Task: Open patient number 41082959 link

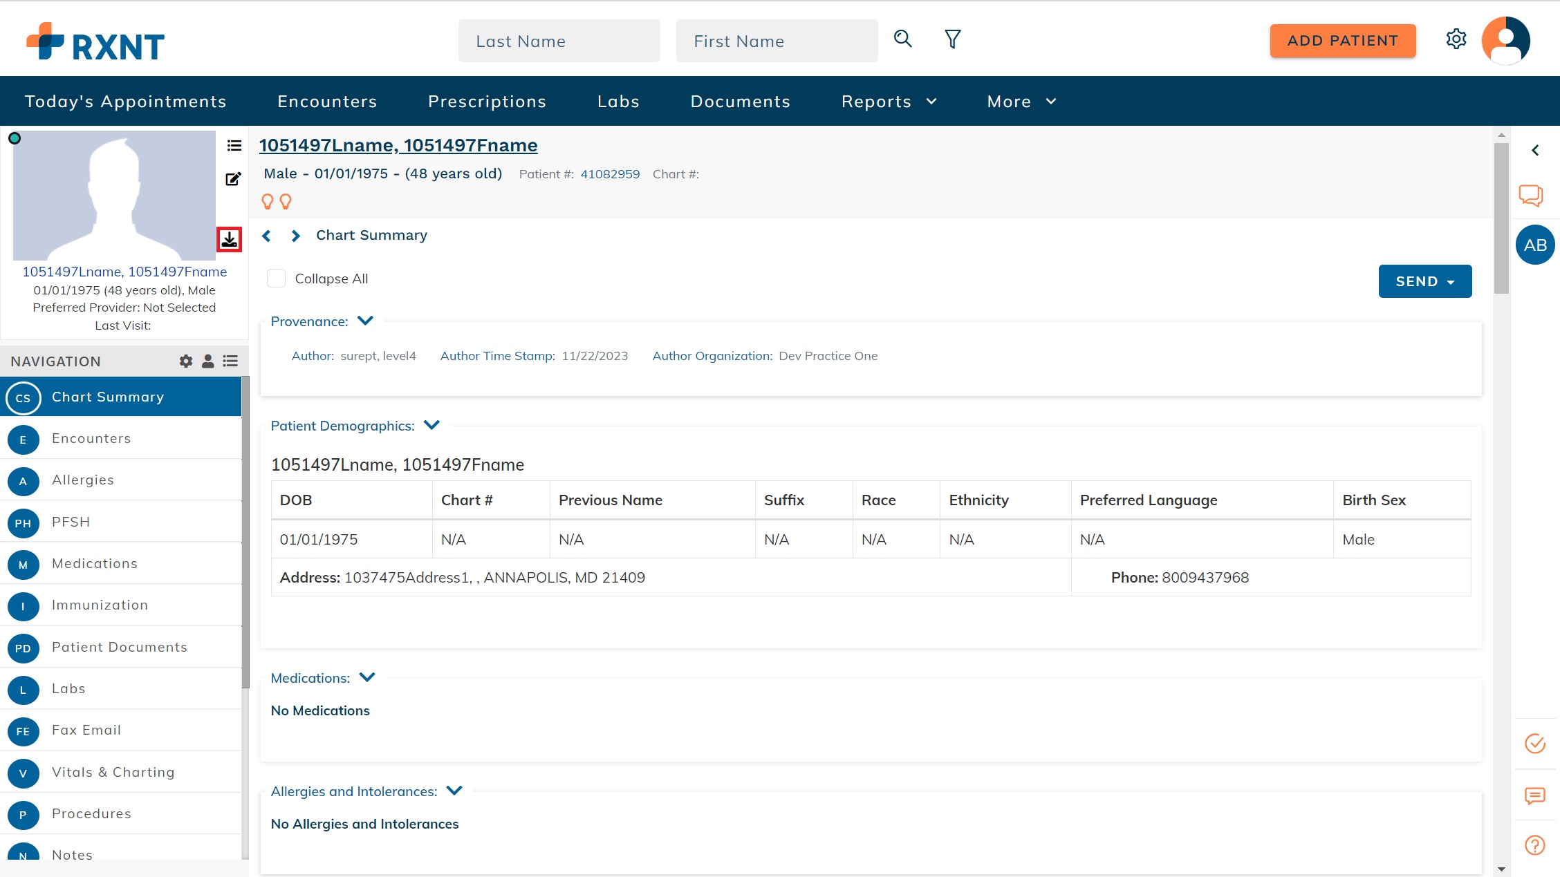Action: tap(610, 174)
